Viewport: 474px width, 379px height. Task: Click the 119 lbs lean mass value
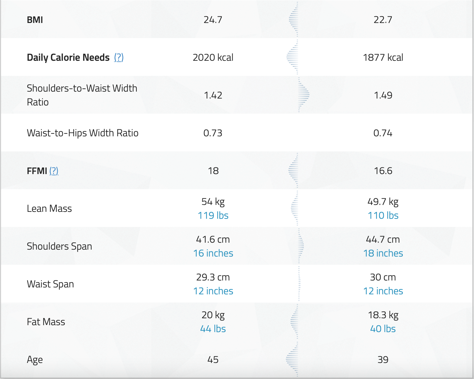tap(213, 215)
